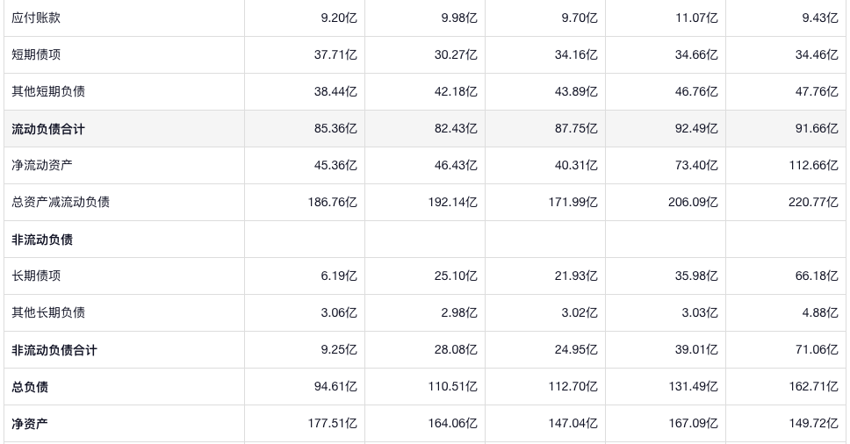Select the 162.71亿 total liabilities cell
850x444 pixels.
coord(813,387)
